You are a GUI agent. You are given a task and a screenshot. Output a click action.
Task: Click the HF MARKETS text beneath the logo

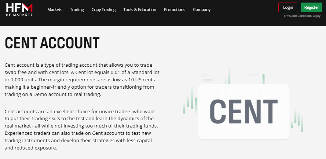click(19, 15)
